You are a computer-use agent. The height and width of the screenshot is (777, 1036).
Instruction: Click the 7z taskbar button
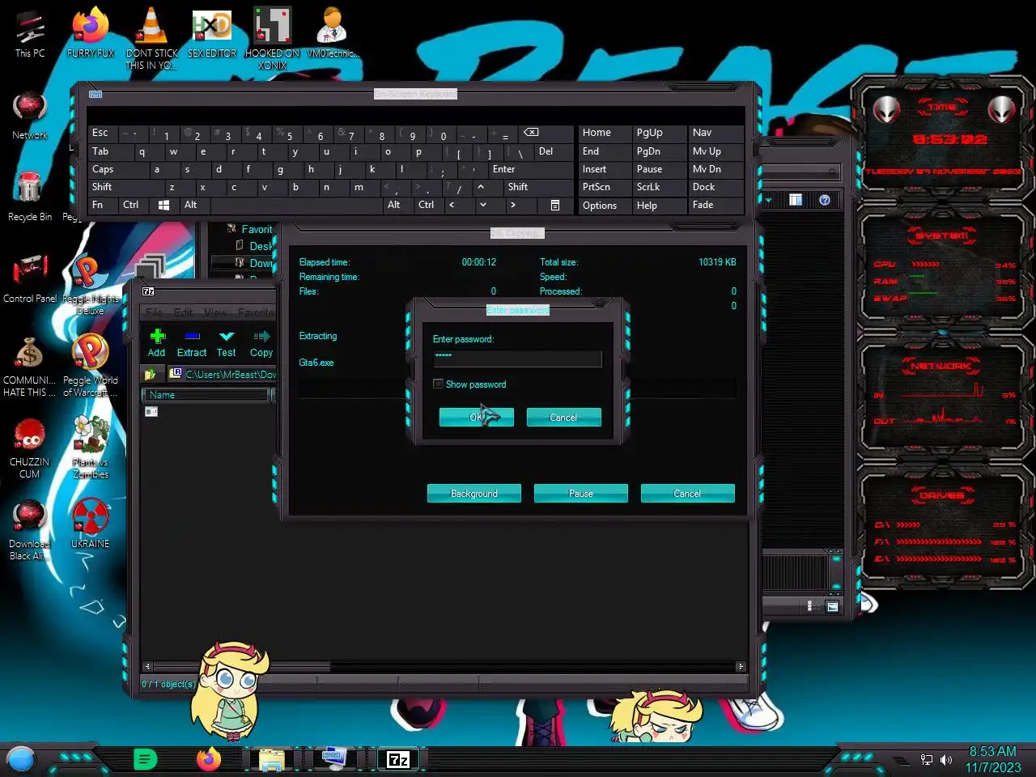point(398,759)
